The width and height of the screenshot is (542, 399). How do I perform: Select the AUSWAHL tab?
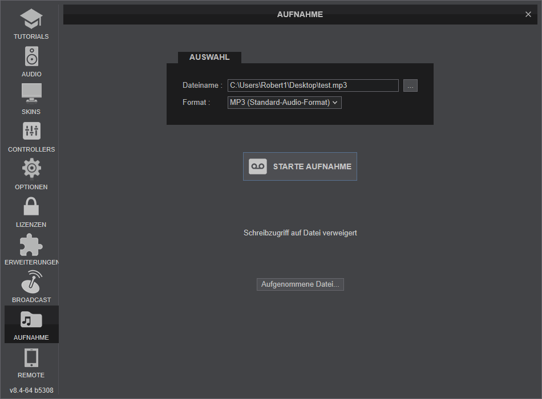(x=209, y=58)
